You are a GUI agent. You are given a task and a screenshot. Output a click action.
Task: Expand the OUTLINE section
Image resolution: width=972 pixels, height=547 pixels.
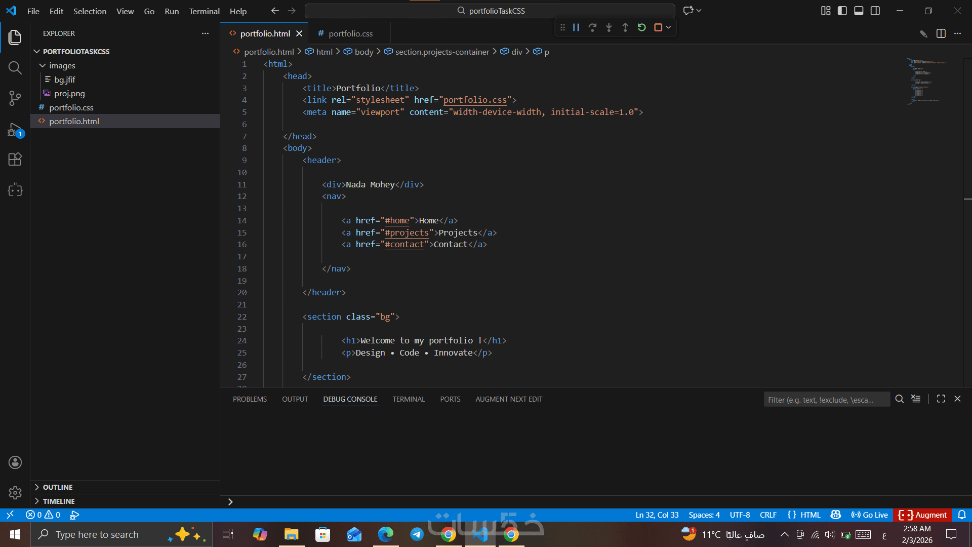click(x=57, y=487)
